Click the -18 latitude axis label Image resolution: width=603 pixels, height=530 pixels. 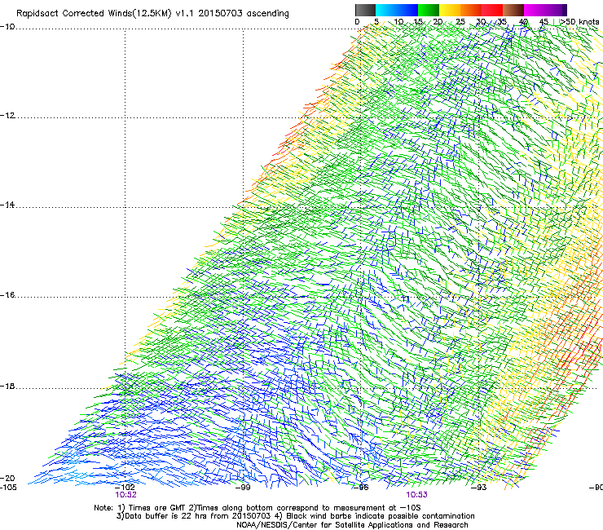click(7, 386)
